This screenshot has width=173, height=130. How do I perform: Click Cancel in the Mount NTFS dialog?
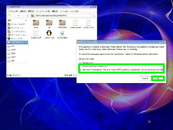click(x=145, y=78)
